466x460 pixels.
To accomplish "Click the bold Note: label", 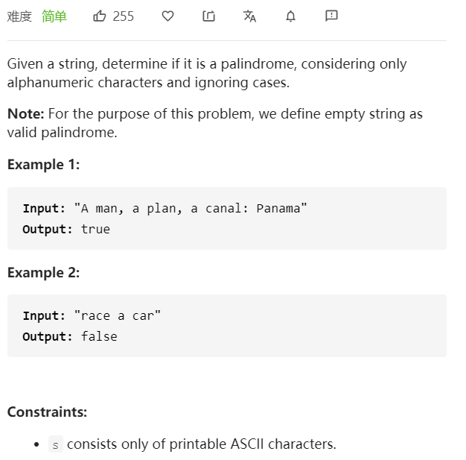I will coord(26,114).
